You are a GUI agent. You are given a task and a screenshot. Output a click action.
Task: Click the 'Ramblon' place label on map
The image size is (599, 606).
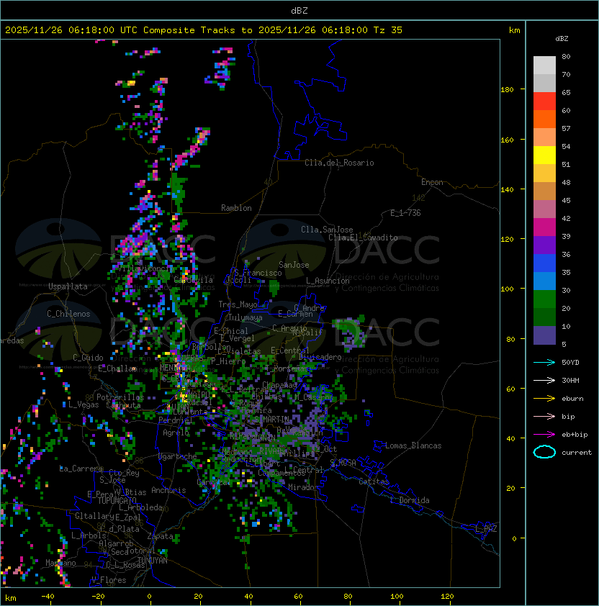pos(236,208)
